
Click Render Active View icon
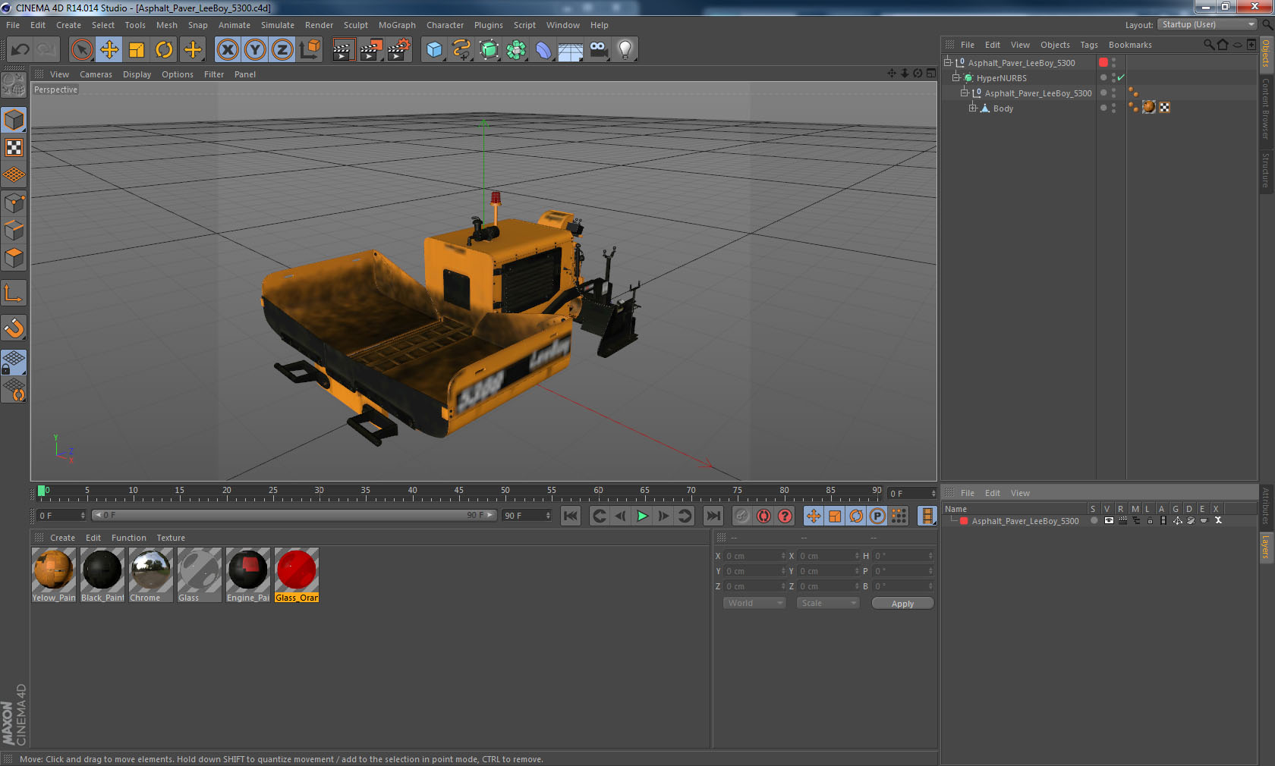click(343, 50)
